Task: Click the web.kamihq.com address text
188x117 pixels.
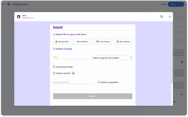Action: 28,18
